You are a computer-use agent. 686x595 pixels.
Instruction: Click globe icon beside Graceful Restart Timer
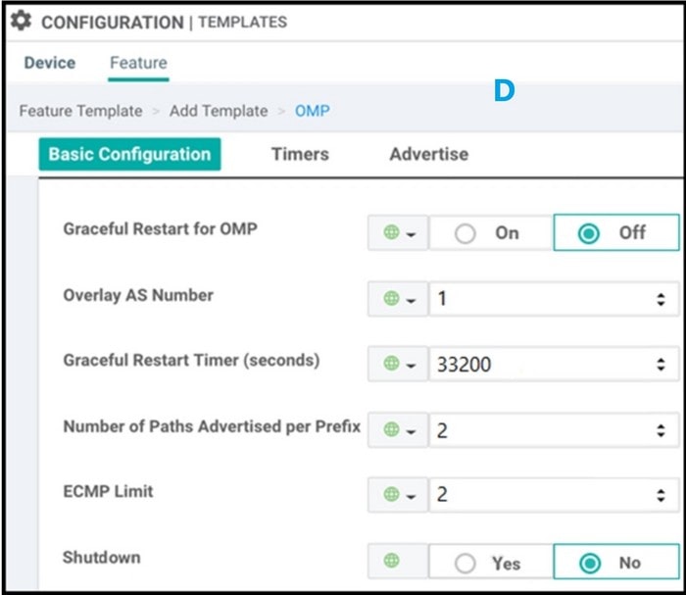tap(392, 364)
